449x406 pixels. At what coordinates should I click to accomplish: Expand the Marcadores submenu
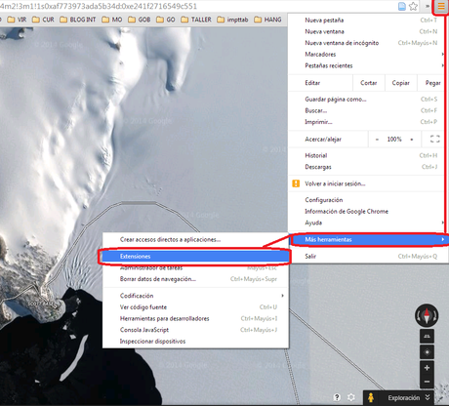(366, 55)
